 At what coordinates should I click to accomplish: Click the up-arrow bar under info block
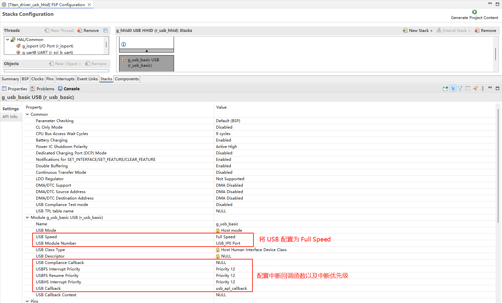(147, 51)
